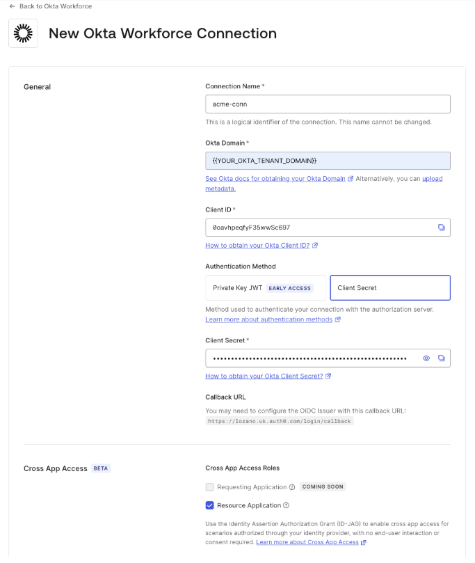Click the back arrow icon beside Back to Okta Workforce
The height and width of the screenshot is (563, 475).
[x=13, y=6]
